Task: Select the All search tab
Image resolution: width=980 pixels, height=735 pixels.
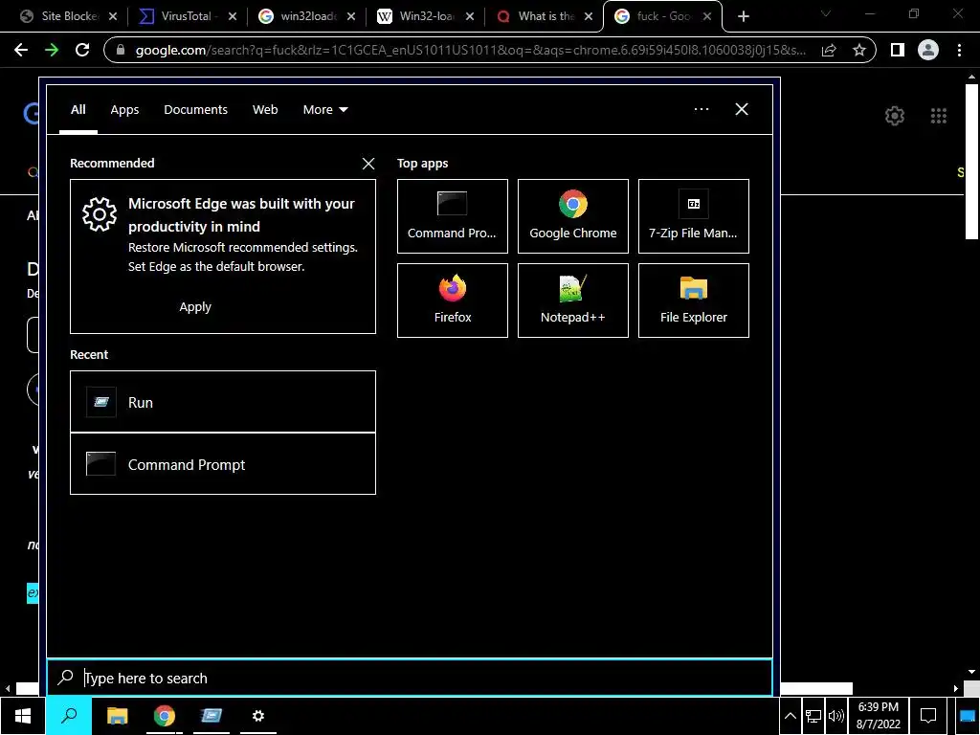Action: [78, 110]
